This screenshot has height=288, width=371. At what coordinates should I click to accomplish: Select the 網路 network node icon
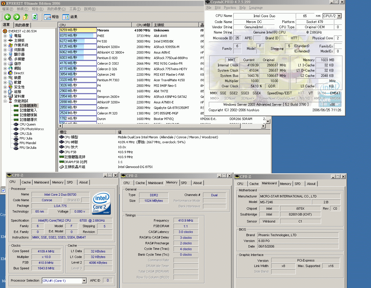click(11, 68)
